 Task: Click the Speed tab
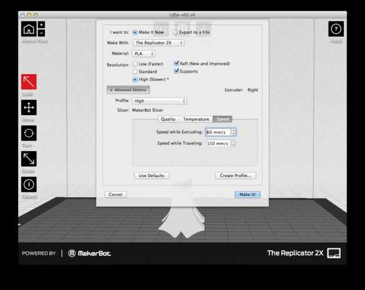[223, 119]
